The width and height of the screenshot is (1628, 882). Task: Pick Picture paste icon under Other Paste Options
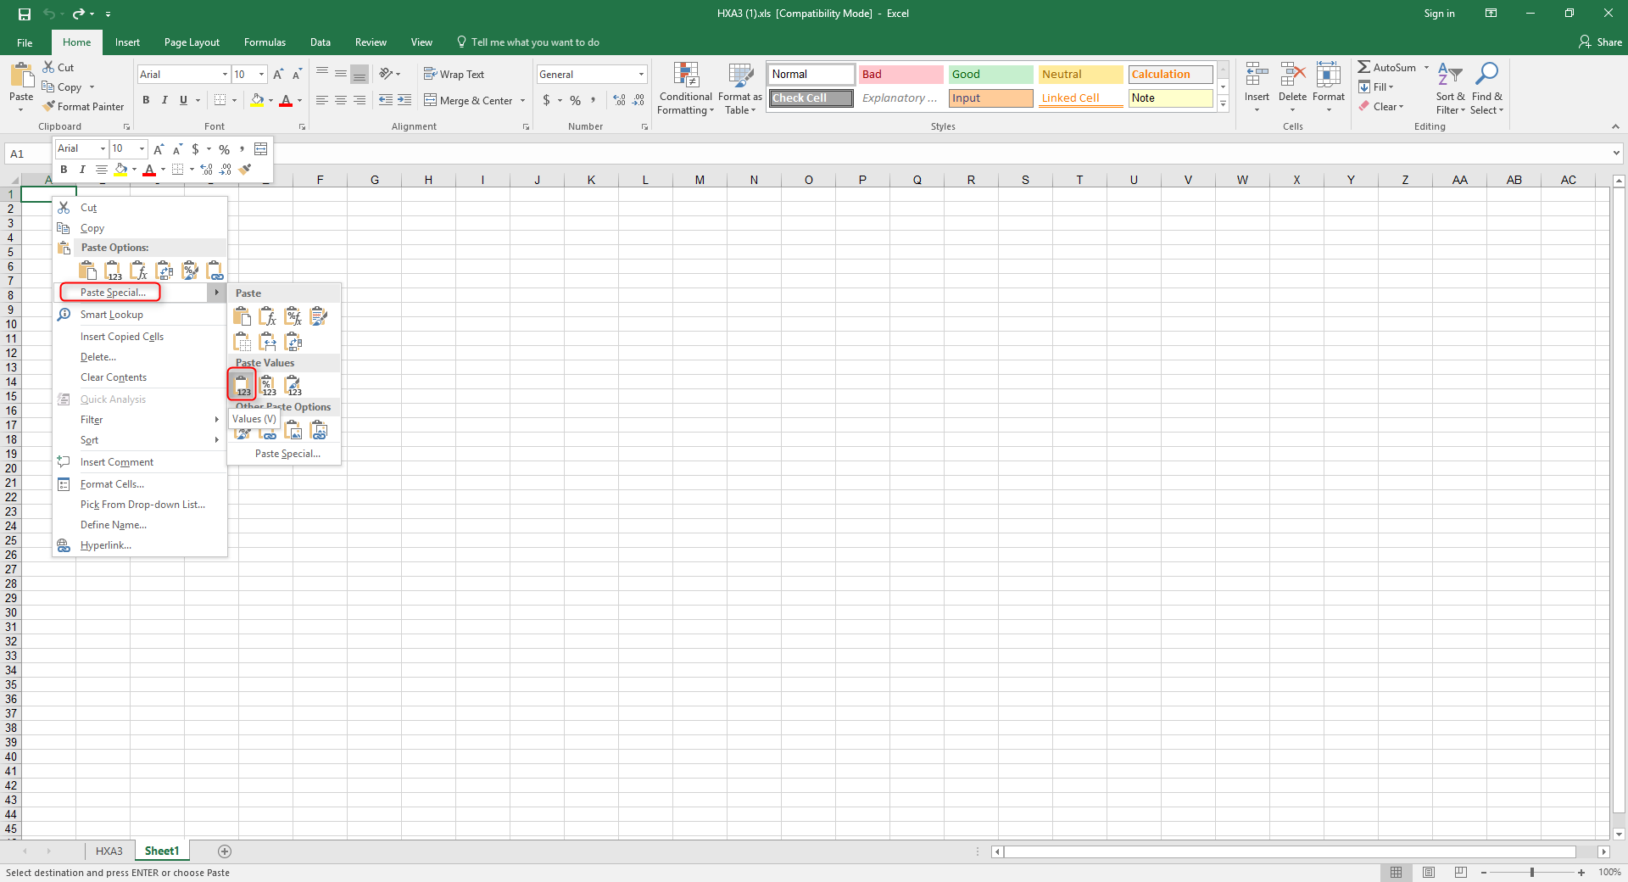coord(293,432)
